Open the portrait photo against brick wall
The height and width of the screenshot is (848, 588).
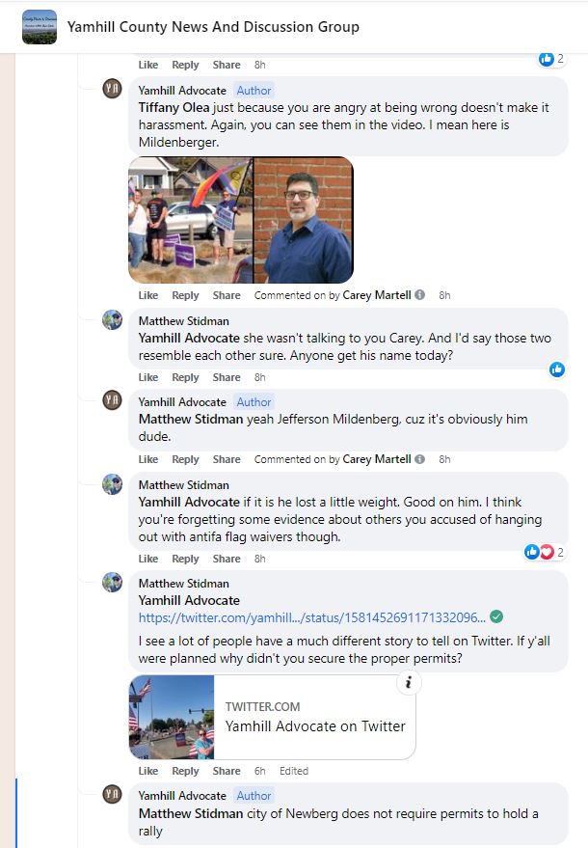(x=304, y=220)
